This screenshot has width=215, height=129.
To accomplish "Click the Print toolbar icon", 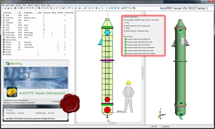I will tap(11, 8).
